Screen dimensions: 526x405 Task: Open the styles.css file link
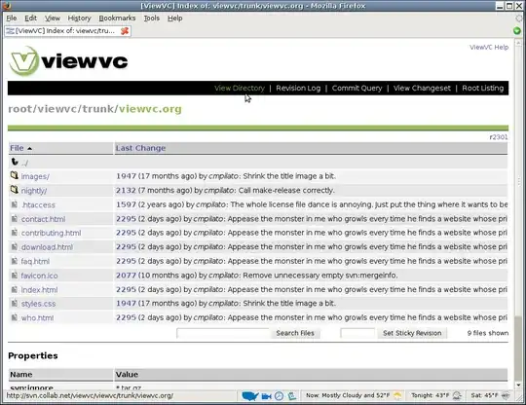point(38,304)
